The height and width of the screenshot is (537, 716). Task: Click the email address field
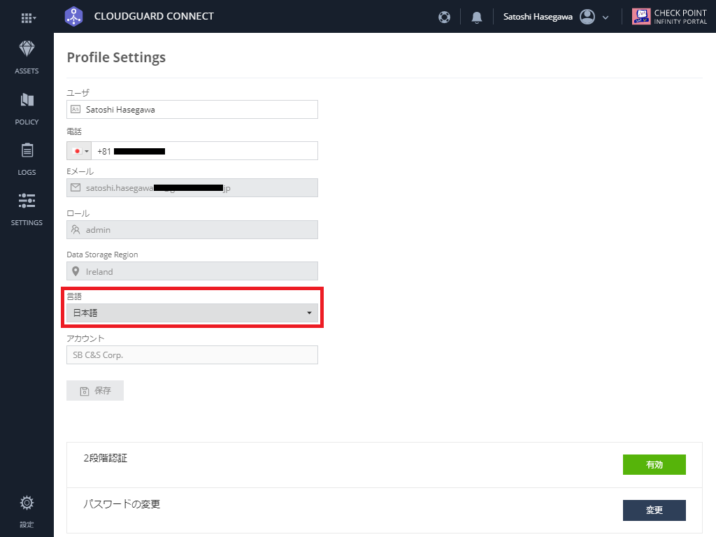click(x=192, y=187)
